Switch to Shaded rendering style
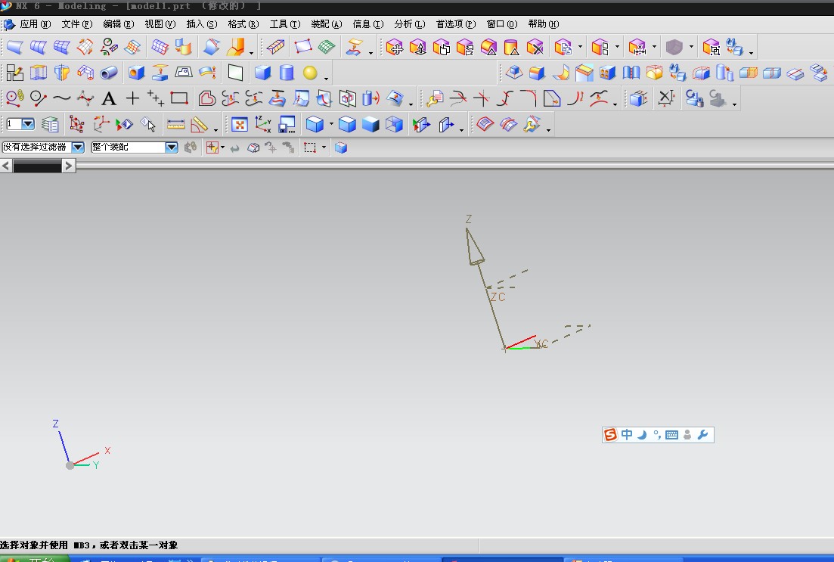Viewport: 834px width, 562px height. point(370,125)
